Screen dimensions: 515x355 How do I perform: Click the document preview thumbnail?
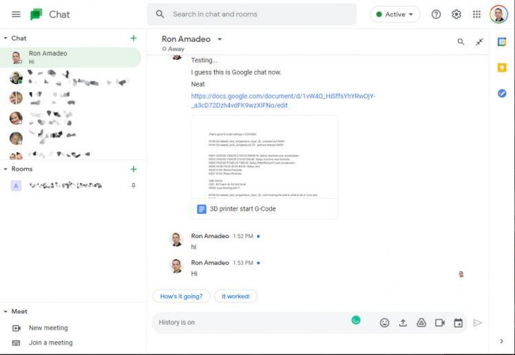pyautogui.click(x=264, y=157)
